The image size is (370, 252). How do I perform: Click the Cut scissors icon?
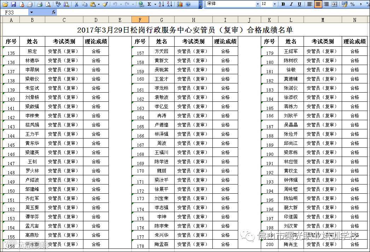click(x=76, y=4)
